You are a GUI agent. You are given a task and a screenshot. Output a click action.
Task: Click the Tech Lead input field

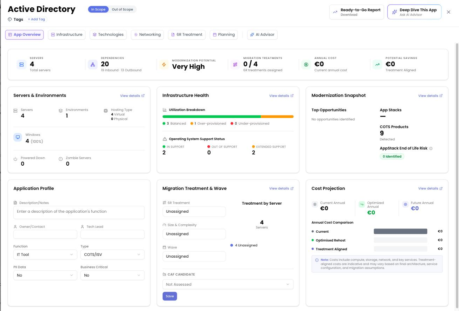112,234
